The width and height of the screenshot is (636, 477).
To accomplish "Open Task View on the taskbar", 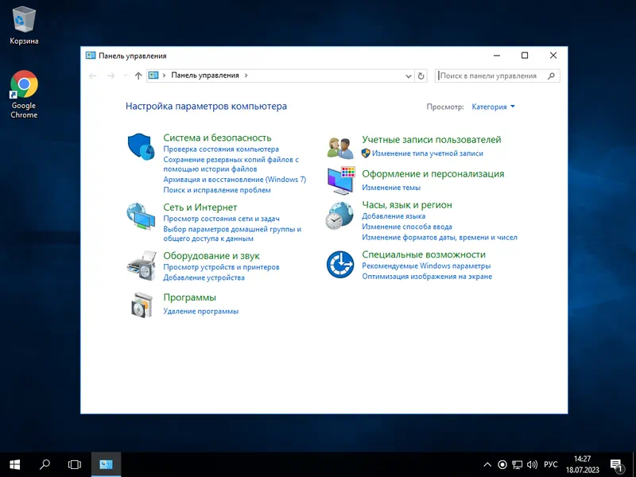I will point(74,464).
